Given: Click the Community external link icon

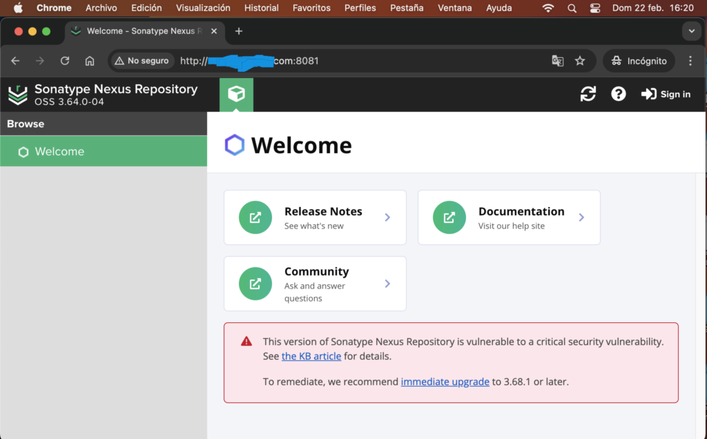Looking at the screenshot, I should (255, 284).
